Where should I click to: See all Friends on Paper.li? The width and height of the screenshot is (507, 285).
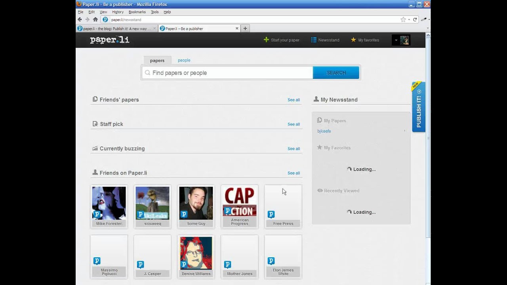point(294,173)
